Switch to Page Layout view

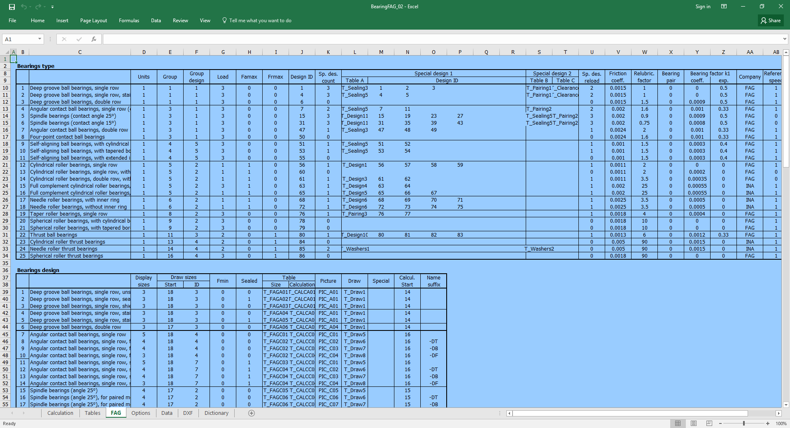(694, 423)
